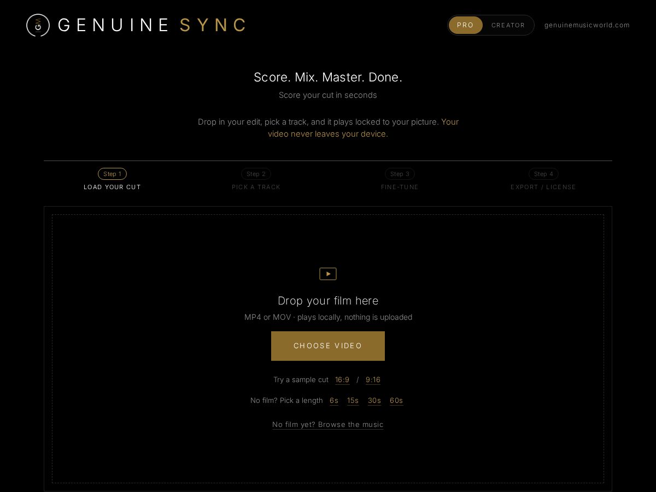The width and height of the screenshot is (656, 492).
Task: Go to Step 2 Pick a Track
Action: [x=256, y=179]
